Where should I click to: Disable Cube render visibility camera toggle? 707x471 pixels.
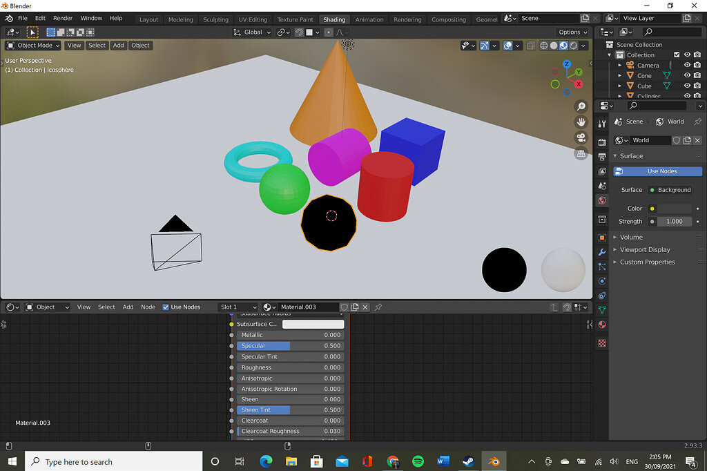[x=697, y=85]
